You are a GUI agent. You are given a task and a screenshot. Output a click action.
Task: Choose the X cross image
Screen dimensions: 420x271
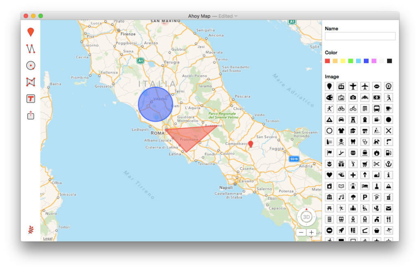(x=388, y=131)
